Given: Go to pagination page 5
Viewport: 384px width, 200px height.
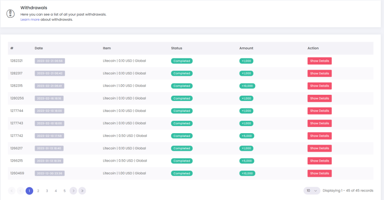Looking at the screenshot, I should click(65, 191).
